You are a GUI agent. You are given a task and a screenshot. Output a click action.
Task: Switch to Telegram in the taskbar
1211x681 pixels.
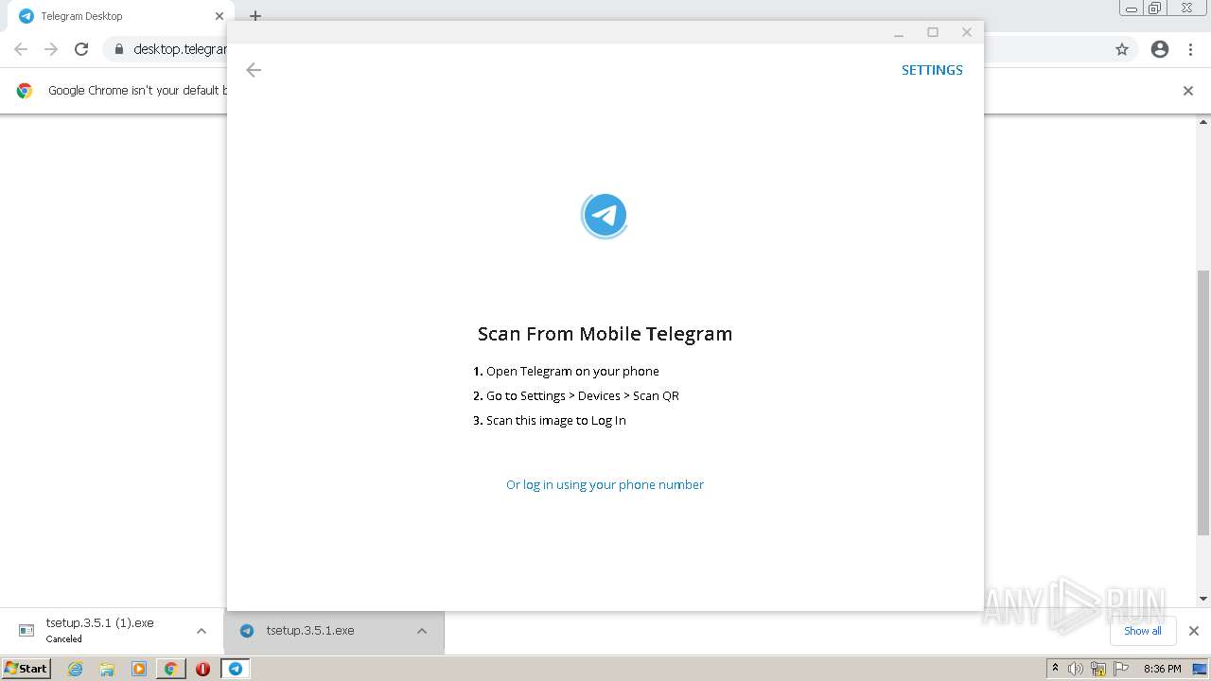click(235, 669)
